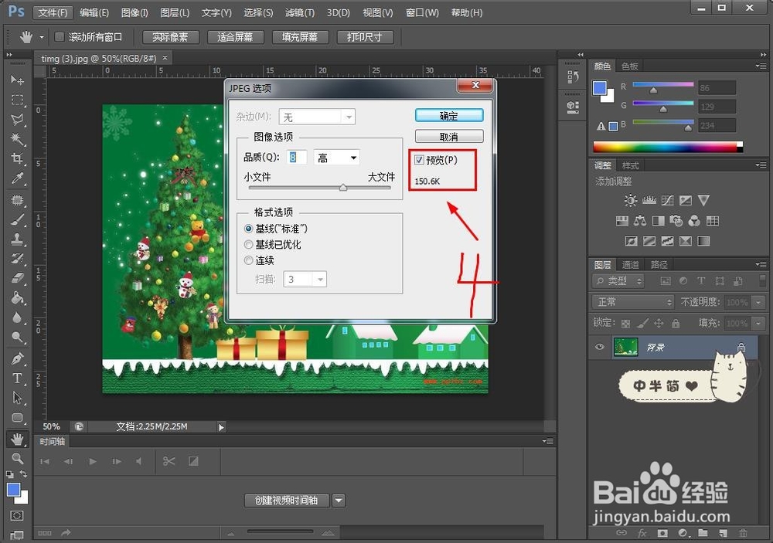
Task: Click 创建视频时间轴 button
Action: (x=287, y=501)
